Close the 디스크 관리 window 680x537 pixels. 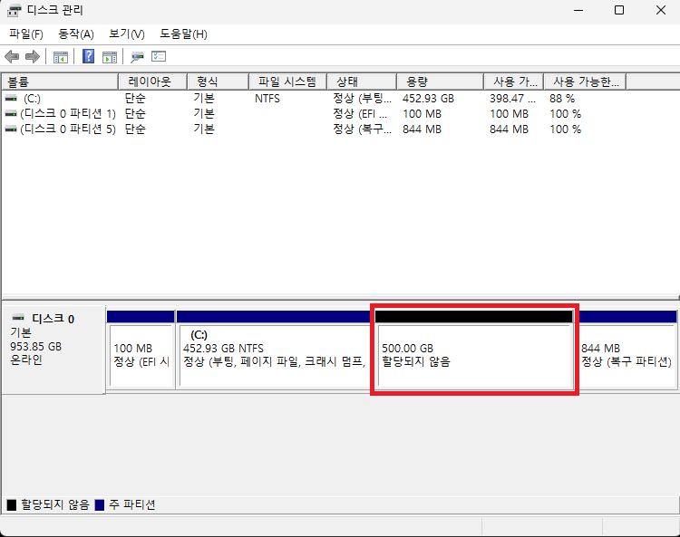tap(660, 10)
